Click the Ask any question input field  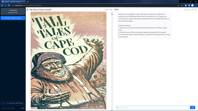pyautogui.click(x=153, y=107)
